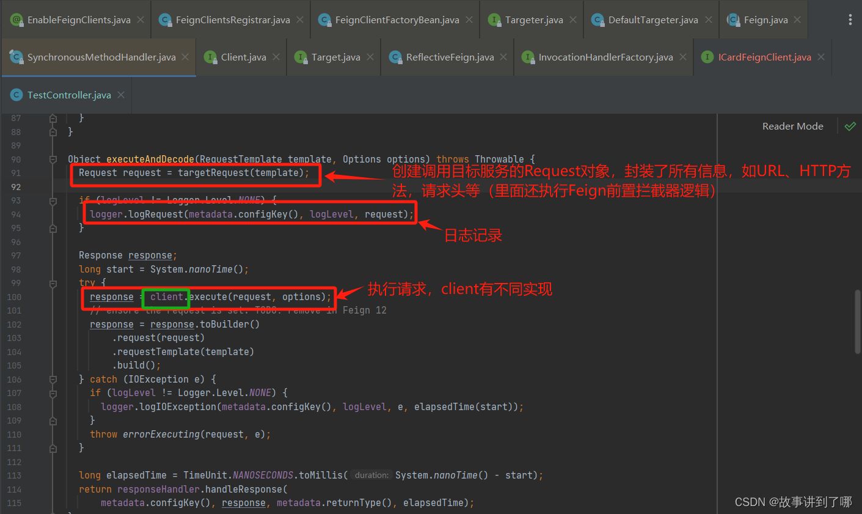Click the green inspection checkmark icon
The width and height of the screenshot is (862, 514).
[x=850, y=127]
